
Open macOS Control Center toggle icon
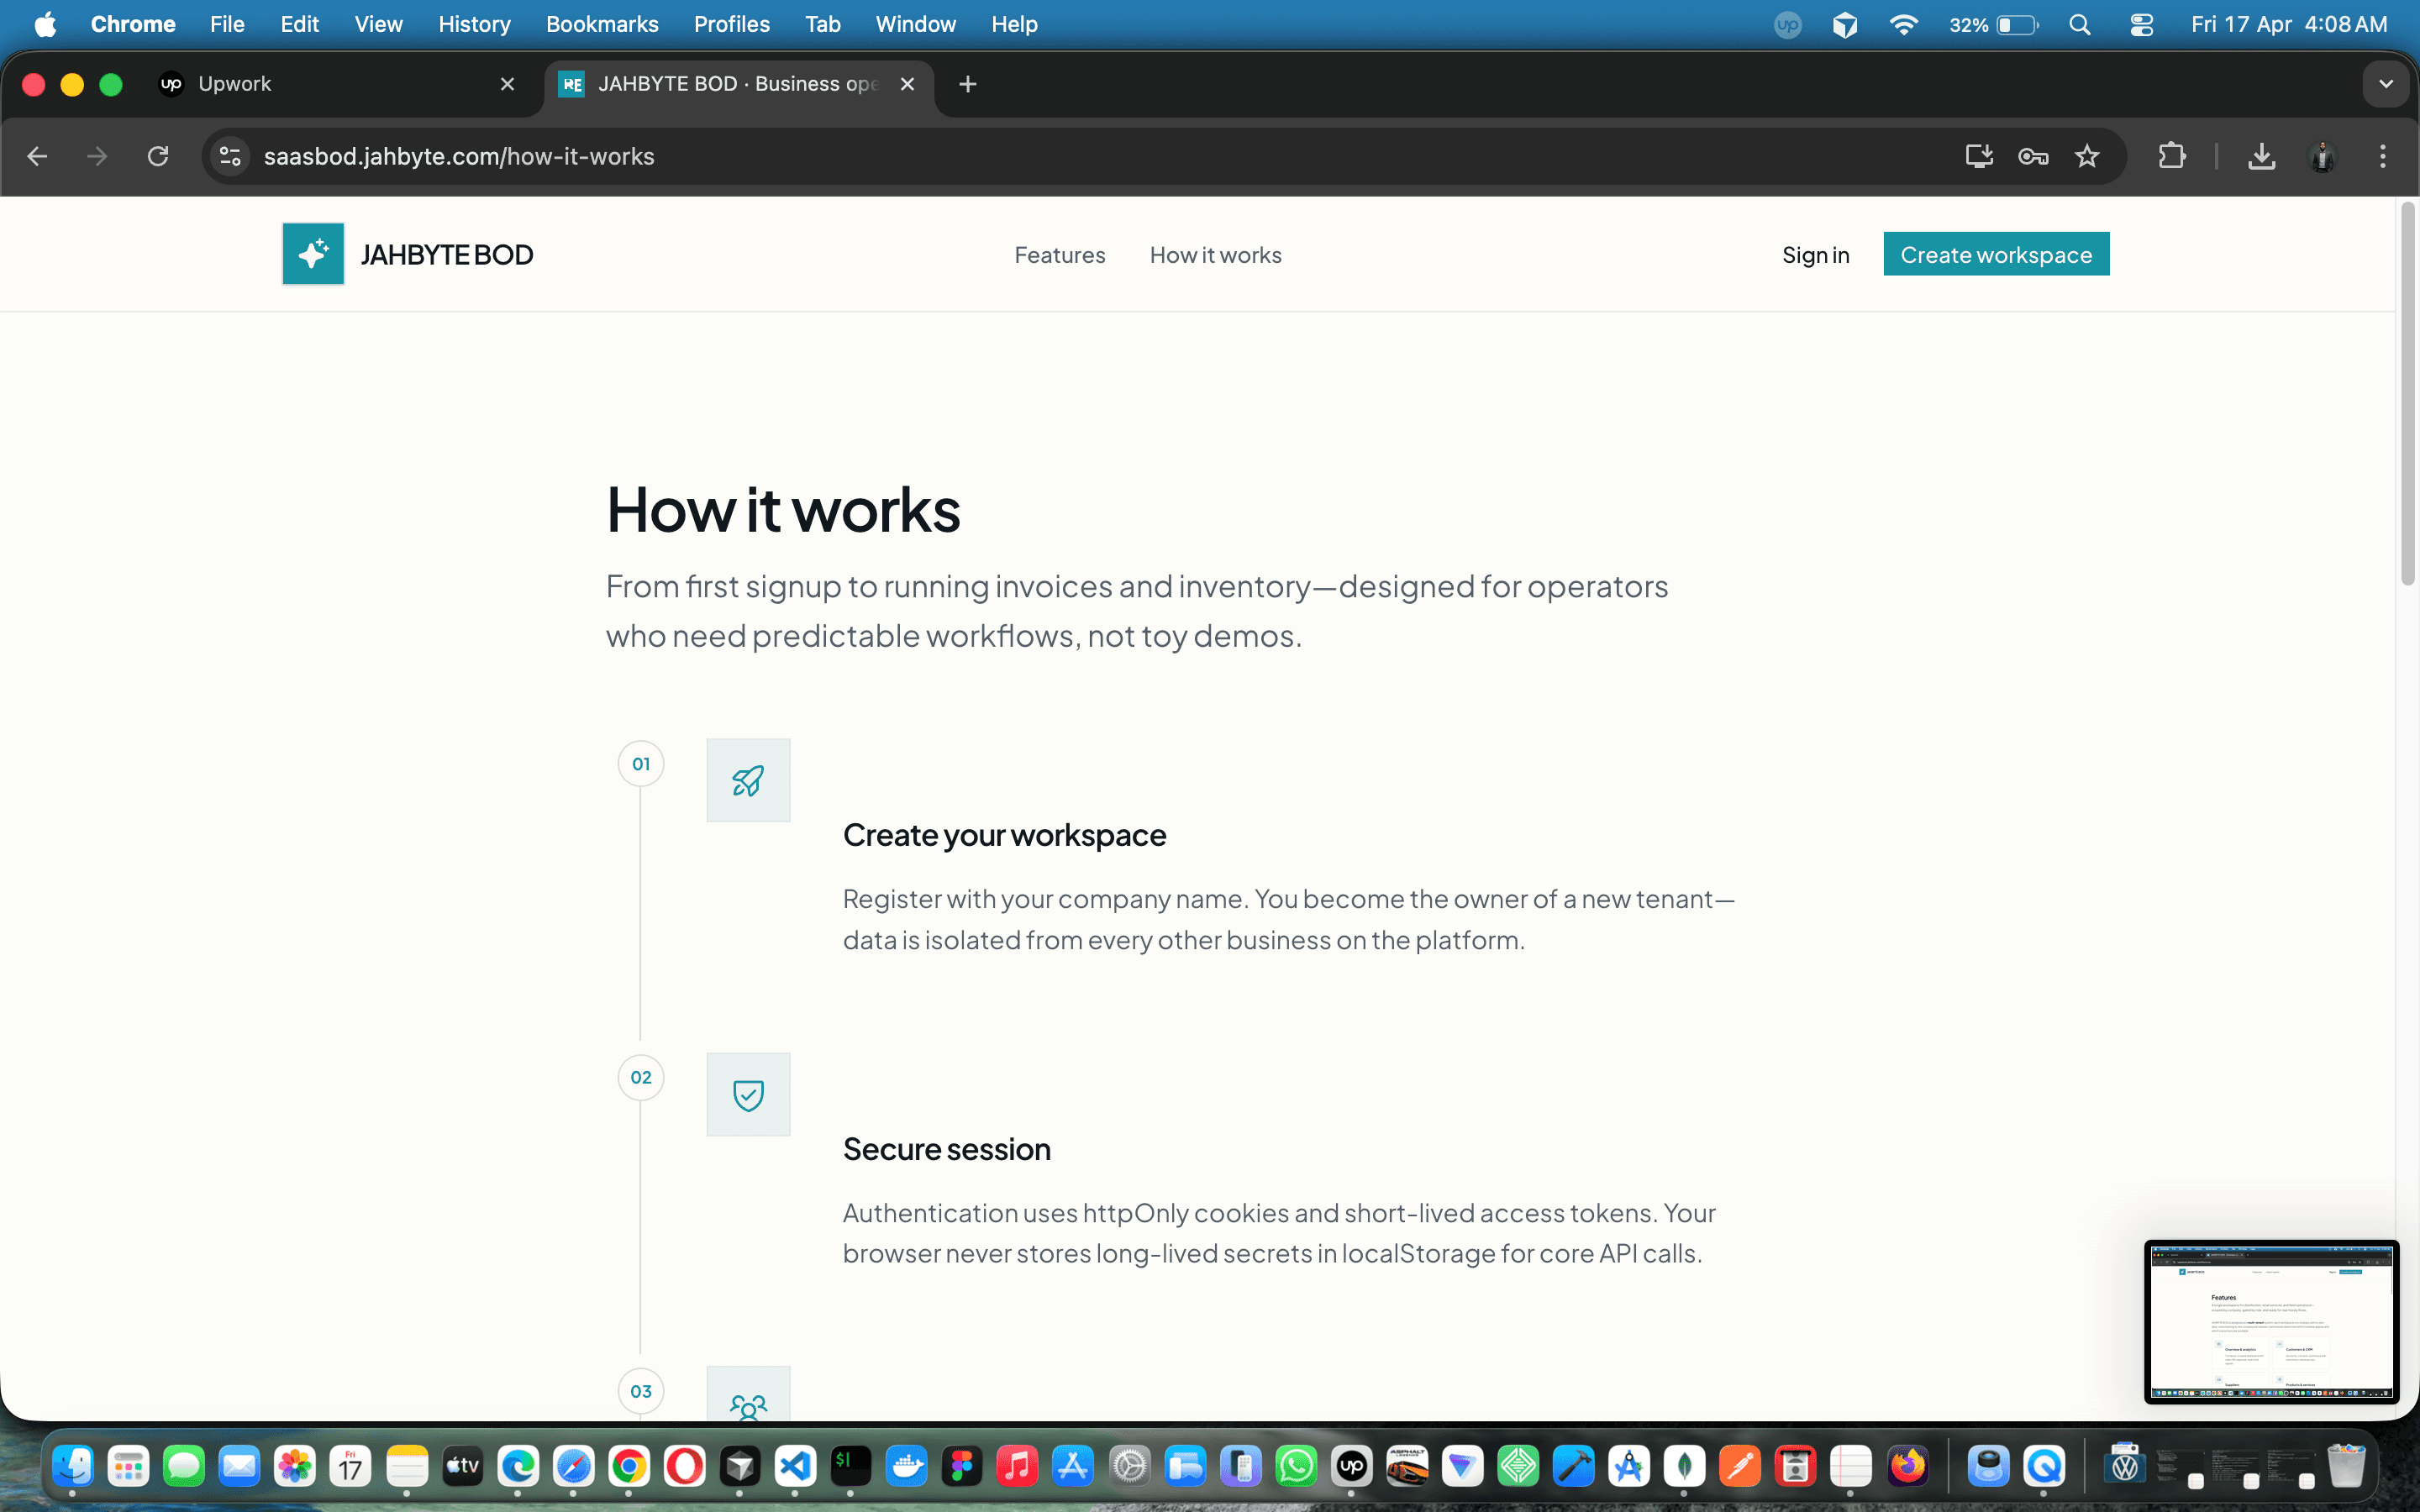coord(2141,24)
